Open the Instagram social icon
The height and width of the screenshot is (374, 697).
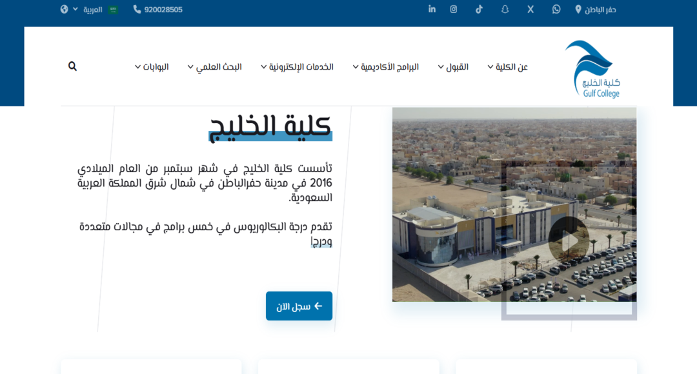pyautogui.click(x=454, y=9)
